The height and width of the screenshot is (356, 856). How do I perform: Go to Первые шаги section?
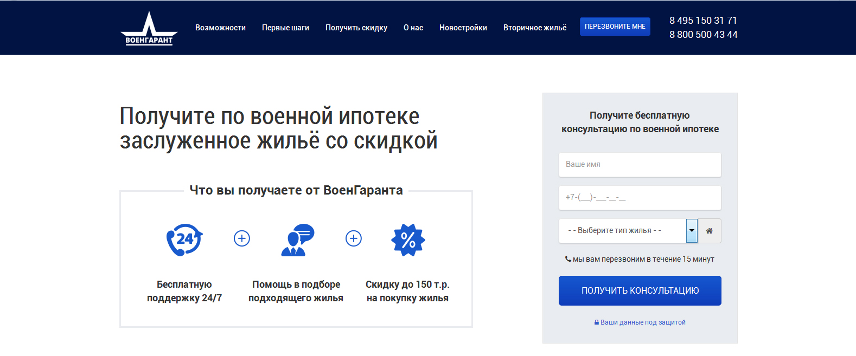285,28
